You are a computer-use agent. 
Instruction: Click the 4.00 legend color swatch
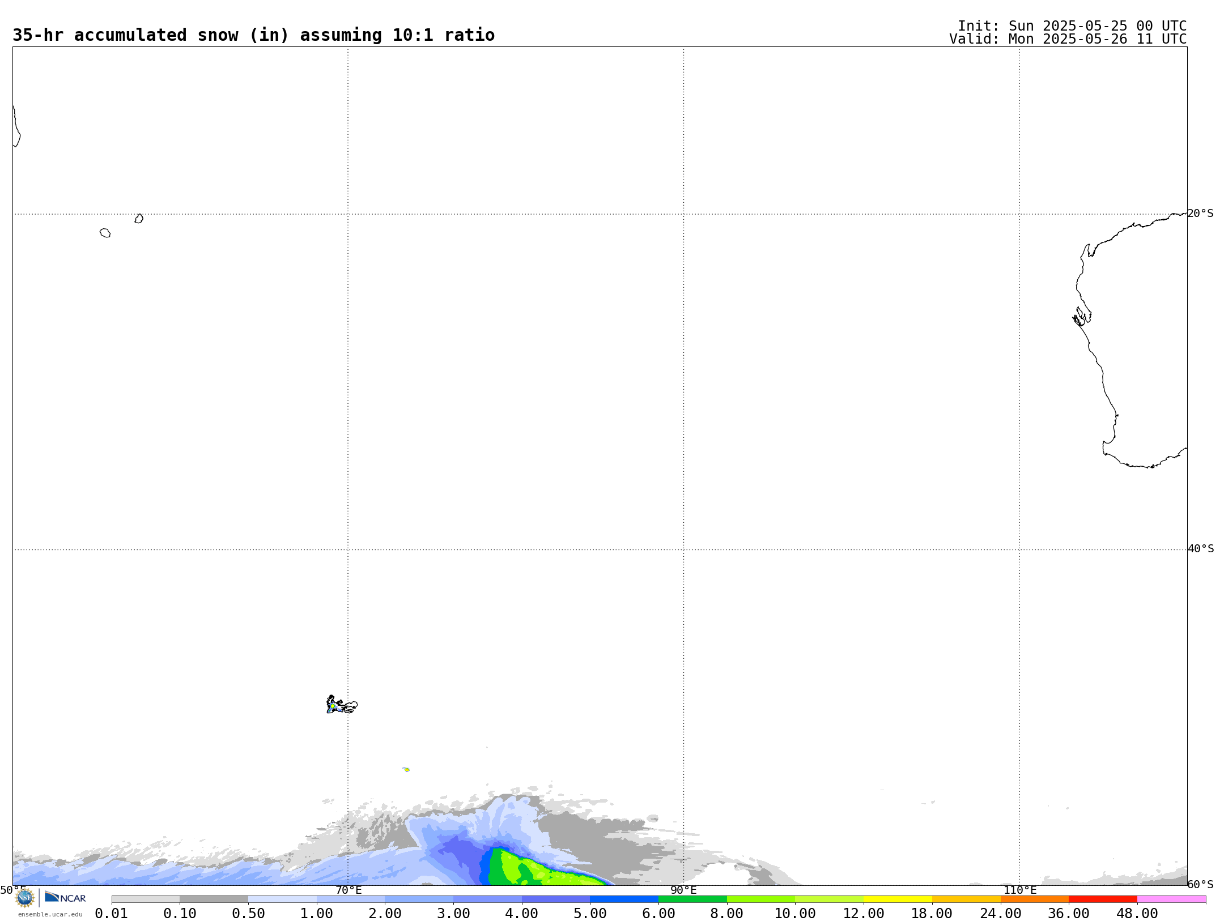click(556, 899)
